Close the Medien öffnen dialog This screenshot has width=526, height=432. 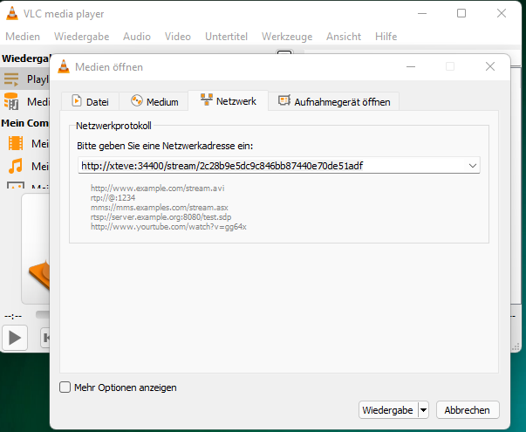click(490, 66)
